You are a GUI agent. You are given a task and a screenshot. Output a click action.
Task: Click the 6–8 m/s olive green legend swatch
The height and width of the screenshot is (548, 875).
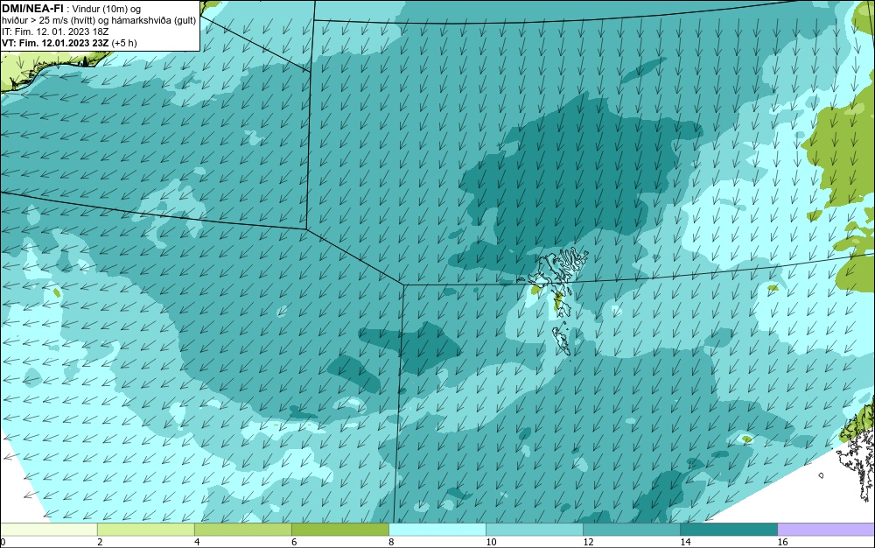339,530
